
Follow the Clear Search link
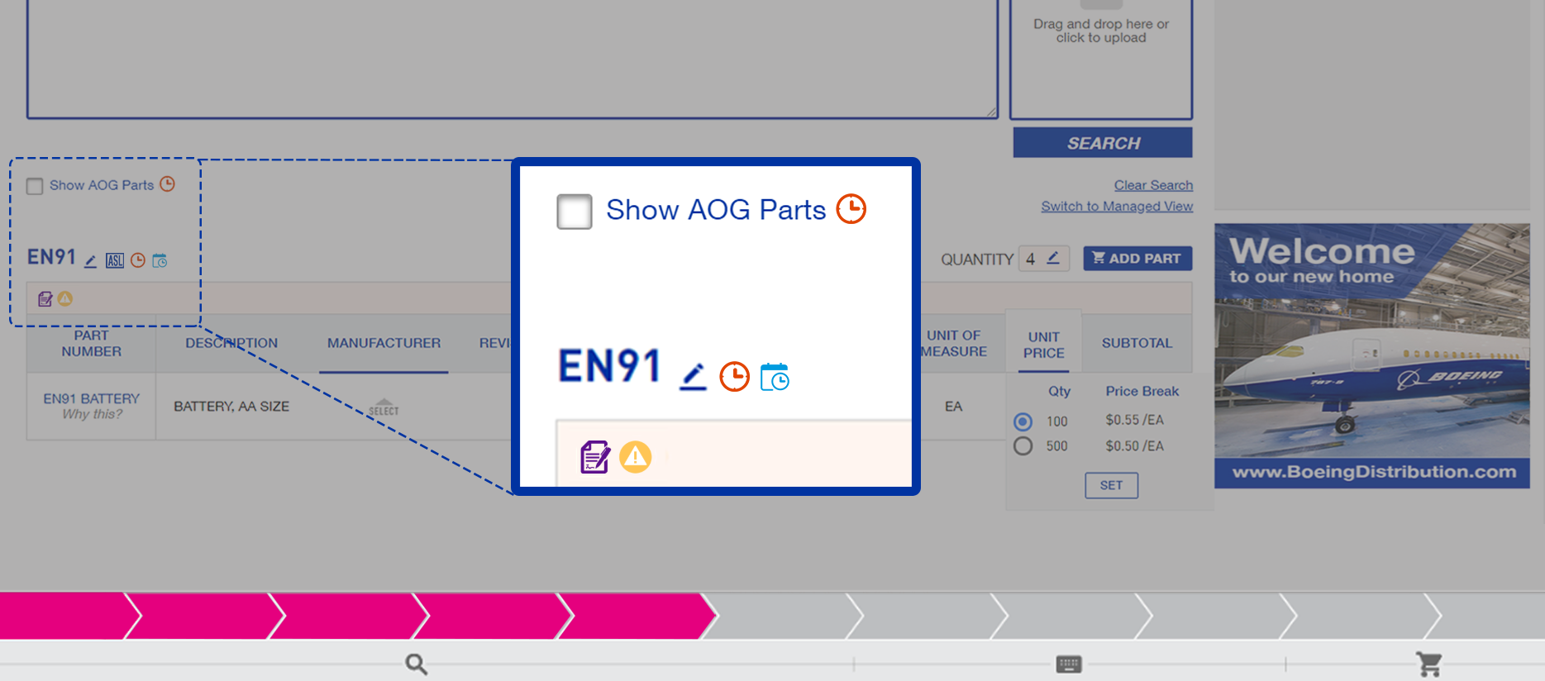[1153, 185]
